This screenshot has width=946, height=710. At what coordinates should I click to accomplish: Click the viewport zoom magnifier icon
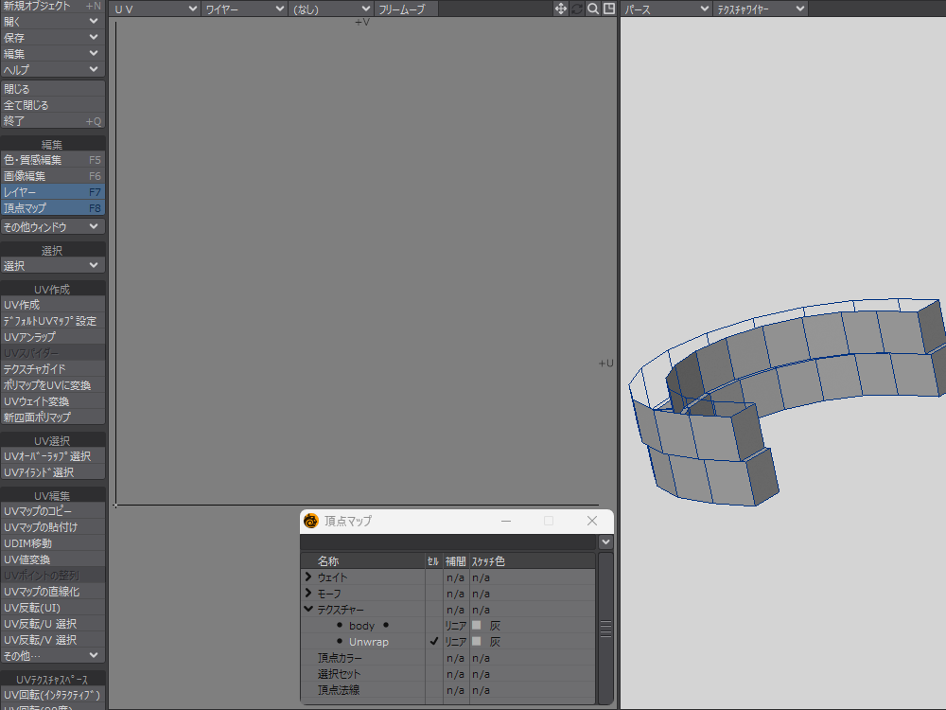coord(593,9)
